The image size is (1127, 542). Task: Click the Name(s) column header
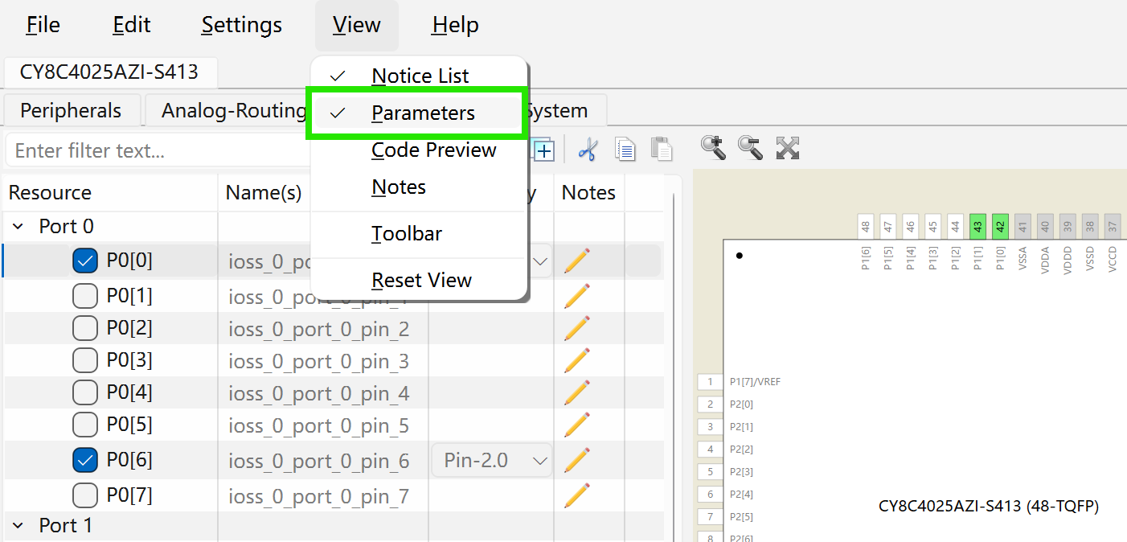pos(264,192)
